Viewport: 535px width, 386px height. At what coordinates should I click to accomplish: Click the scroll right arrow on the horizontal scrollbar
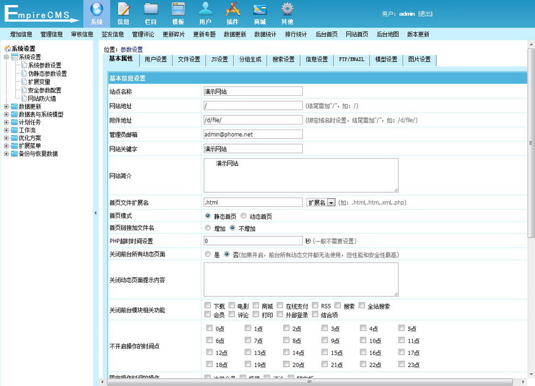[523, 382]
